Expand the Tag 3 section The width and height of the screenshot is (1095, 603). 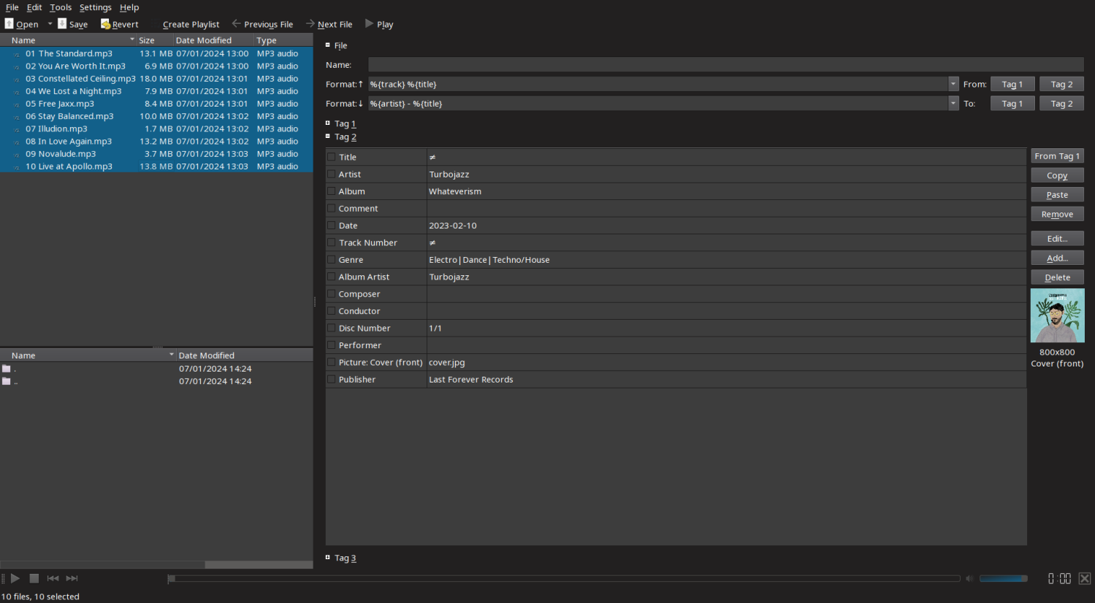click(328, 558)
